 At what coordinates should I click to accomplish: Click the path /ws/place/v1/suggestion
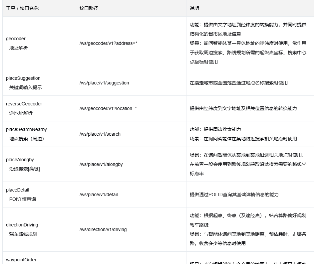(104, 83)
